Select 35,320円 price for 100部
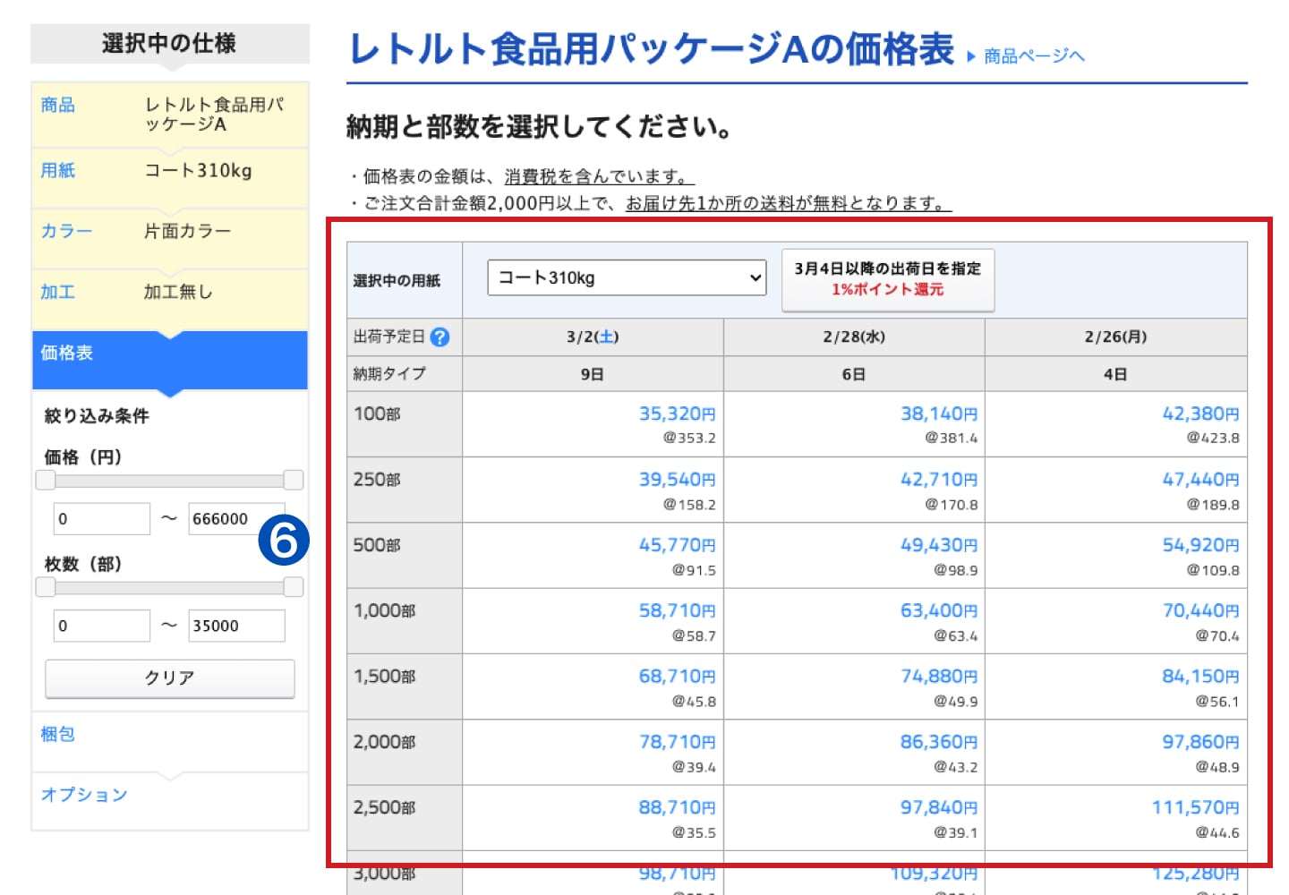 [x=676, y=414]
